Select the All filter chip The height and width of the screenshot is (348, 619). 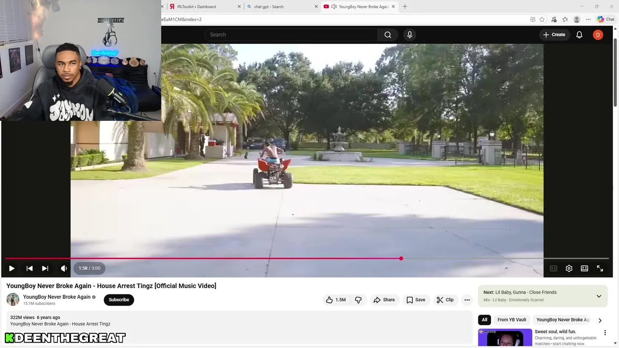[485, 319]
